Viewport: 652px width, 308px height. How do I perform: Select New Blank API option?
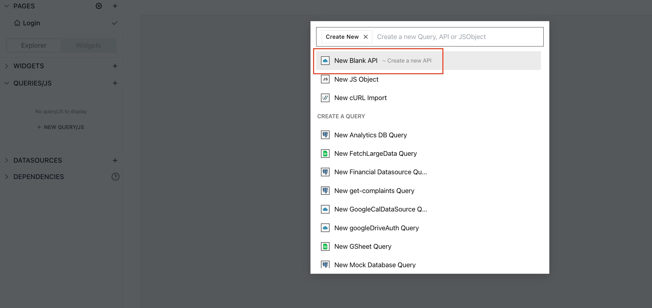(x=356, y=60)
